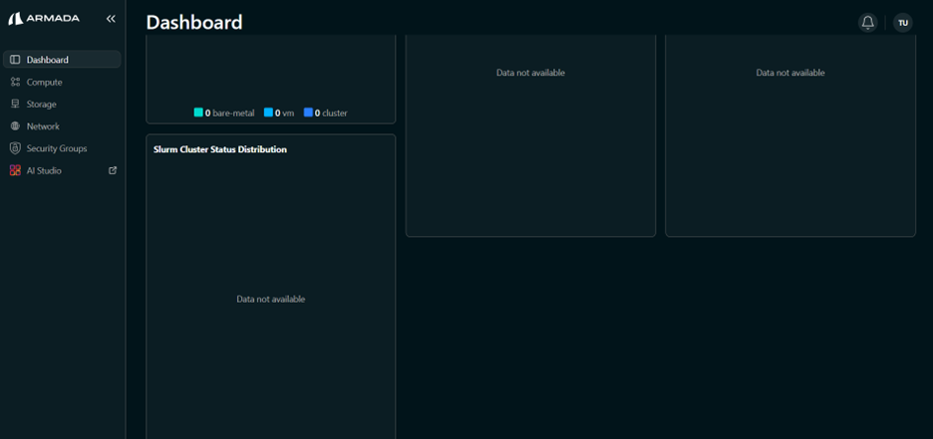Viewport: 933px width, 439px height.
Task: Click the '0 vm' legend text
Action: [284, 112]
